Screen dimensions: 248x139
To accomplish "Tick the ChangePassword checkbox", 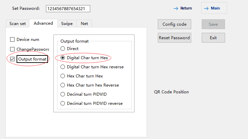I will (x=13, y=49).
